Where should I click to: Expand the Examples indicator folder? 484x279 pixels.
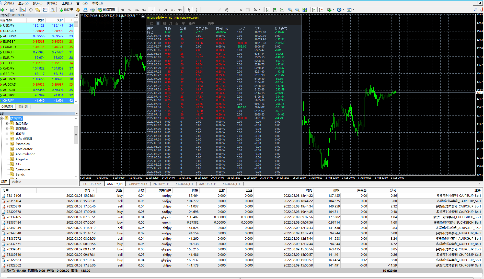7,144
